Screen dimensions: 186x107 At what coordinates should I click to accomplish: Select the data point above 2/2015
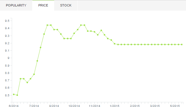[x=135, y=45]
